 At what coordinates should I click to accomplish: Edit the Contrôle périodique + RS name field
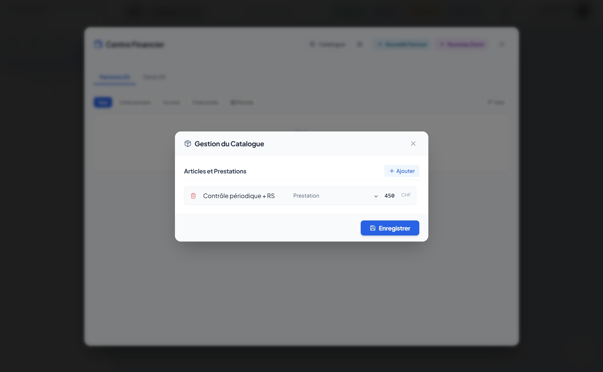(239, 196)
